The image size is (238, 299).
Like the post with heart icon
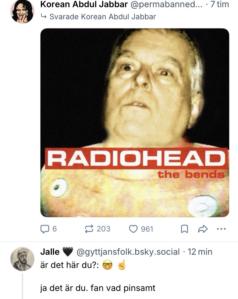click(x=133, y=229)
